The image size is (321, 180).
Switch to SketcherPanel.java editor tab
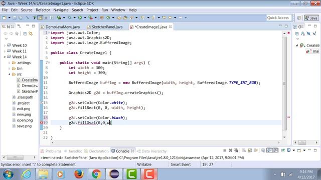pos(105,27)
